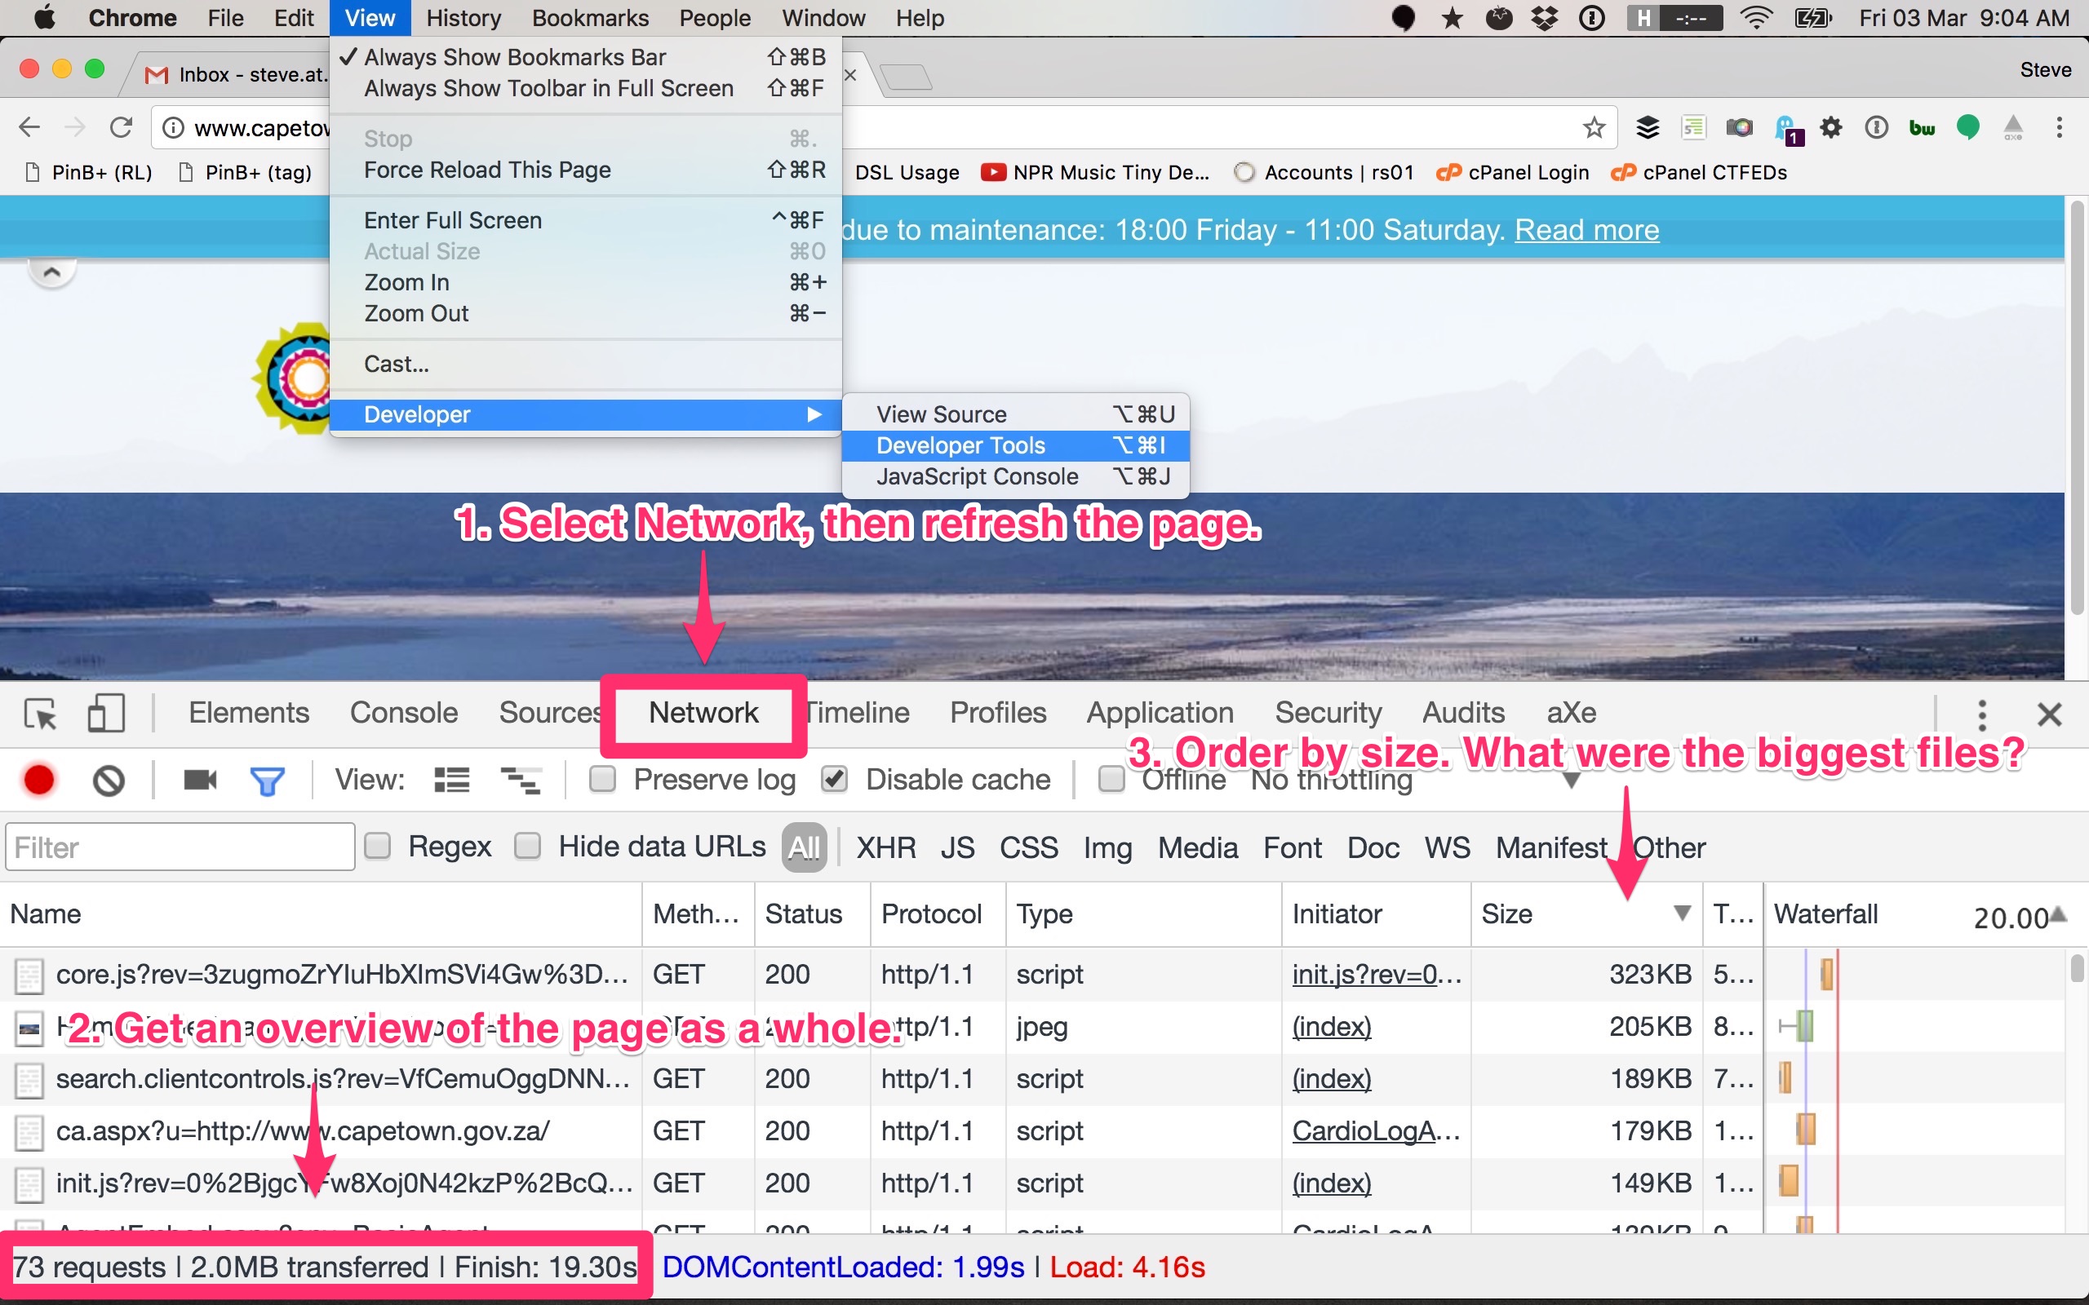
Task: Open the Read more maintenance link
Action: pos(1586,229)
